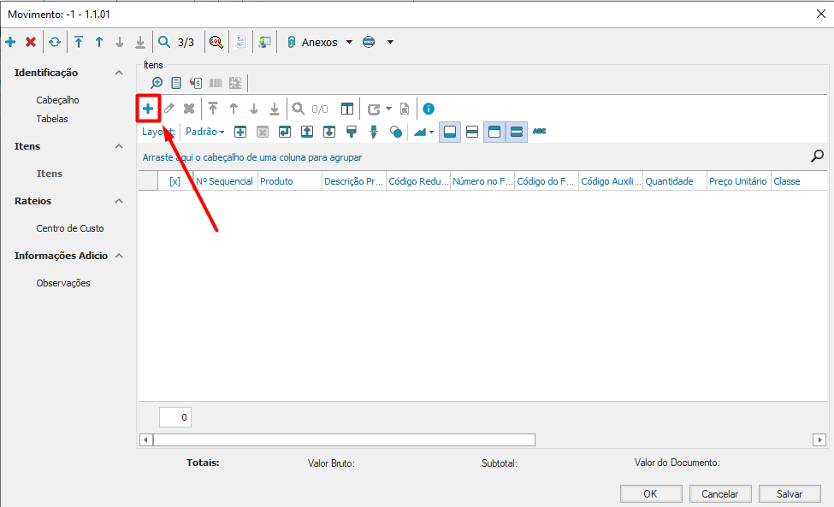Tick the [x] select-all column header
This screenshot has width=834, height=507.
[x=174, y=181]
